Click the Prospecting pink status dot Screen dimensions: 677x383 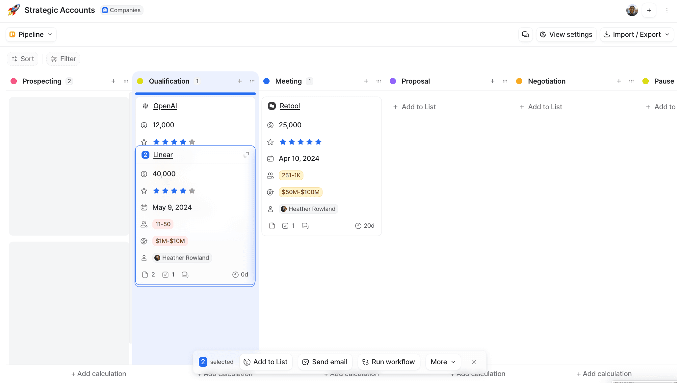point(14,81)
